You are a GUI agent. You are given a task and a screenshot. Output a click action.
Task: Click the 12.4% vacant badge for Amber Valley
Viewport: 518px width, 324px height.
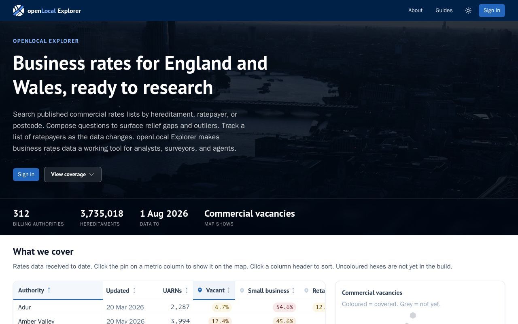(x=220, y=321)
